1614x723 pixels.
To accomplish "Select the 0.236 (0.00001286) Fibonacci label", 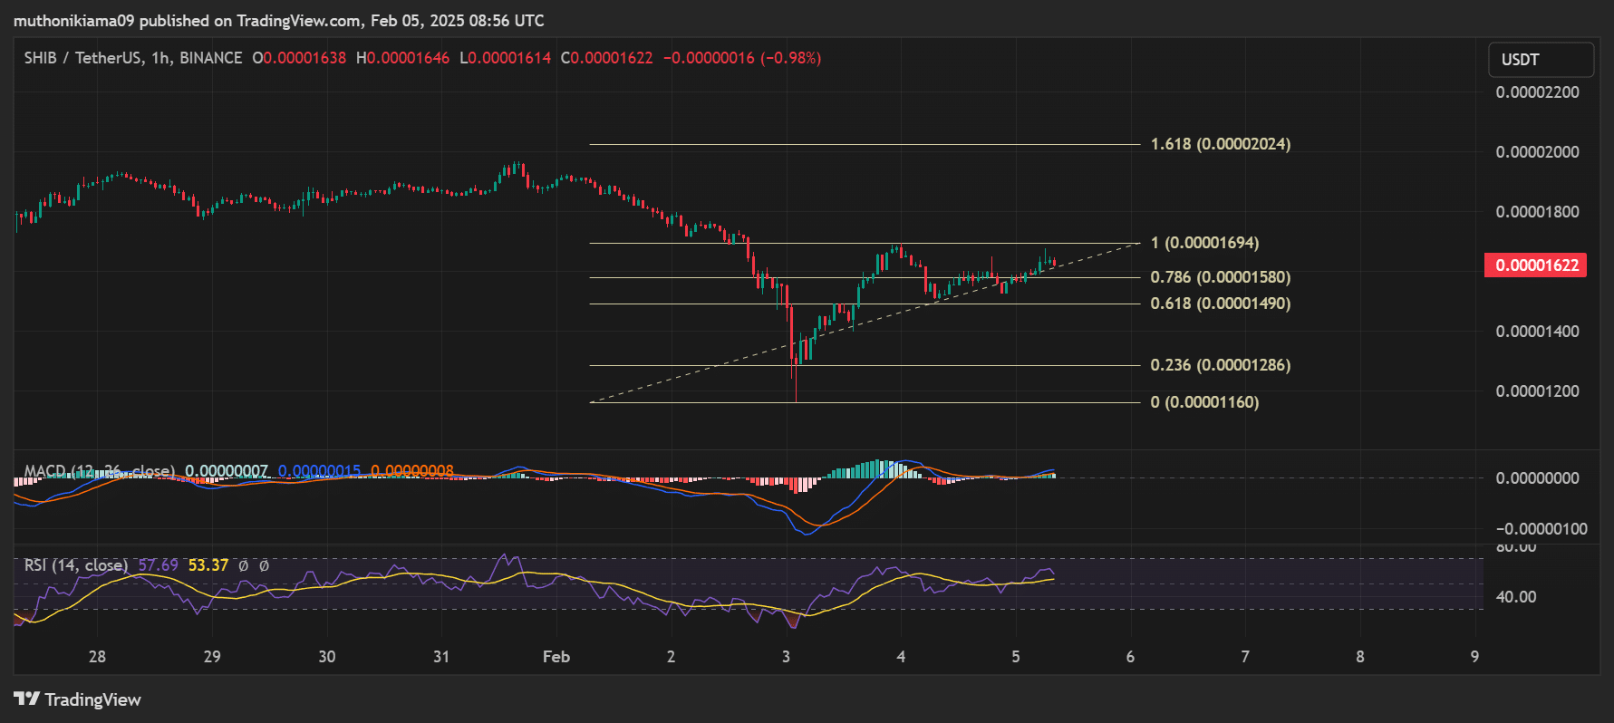I will 1221,365.
